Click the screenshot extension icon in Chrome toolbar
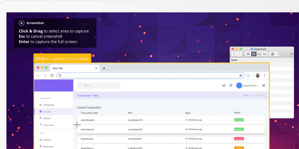This screenshot has height=149, width=299. pyautogui.click(x=248, y=75)
